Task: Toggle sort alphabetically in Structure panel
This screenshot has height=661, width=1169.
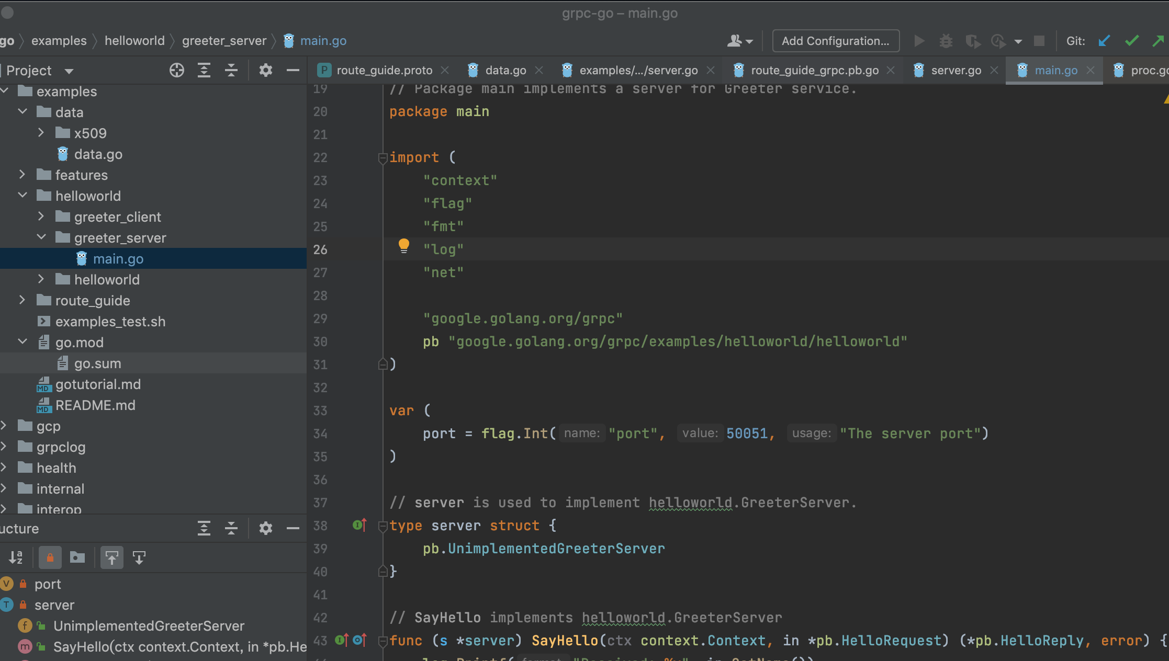Action: click(x=16, y=557)
